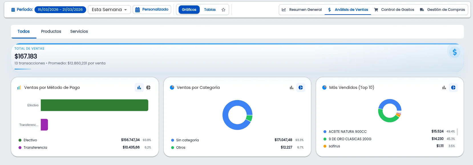
Task: Open the Esta Semana period dropdown
Action: pyautogui.click(x=109, y=9)
